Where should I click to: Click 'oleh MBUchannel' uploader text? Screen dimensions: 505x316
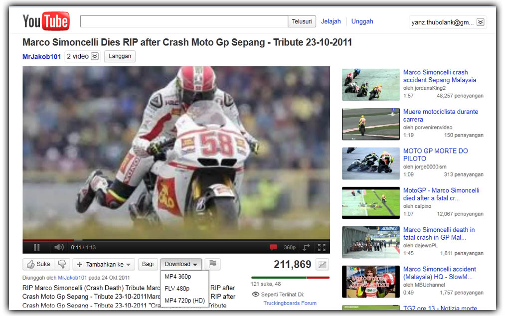click(424, 285)
